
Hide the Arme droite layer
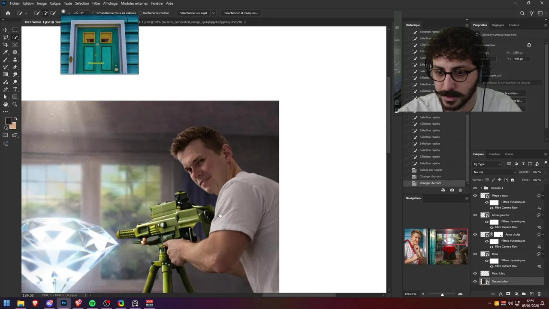pos(475,234)
